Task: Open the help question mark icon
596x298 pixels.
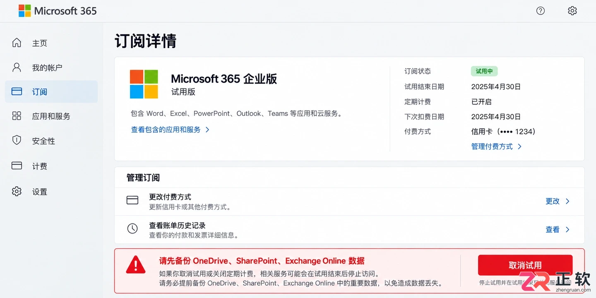Action: (x=541, y=11)
